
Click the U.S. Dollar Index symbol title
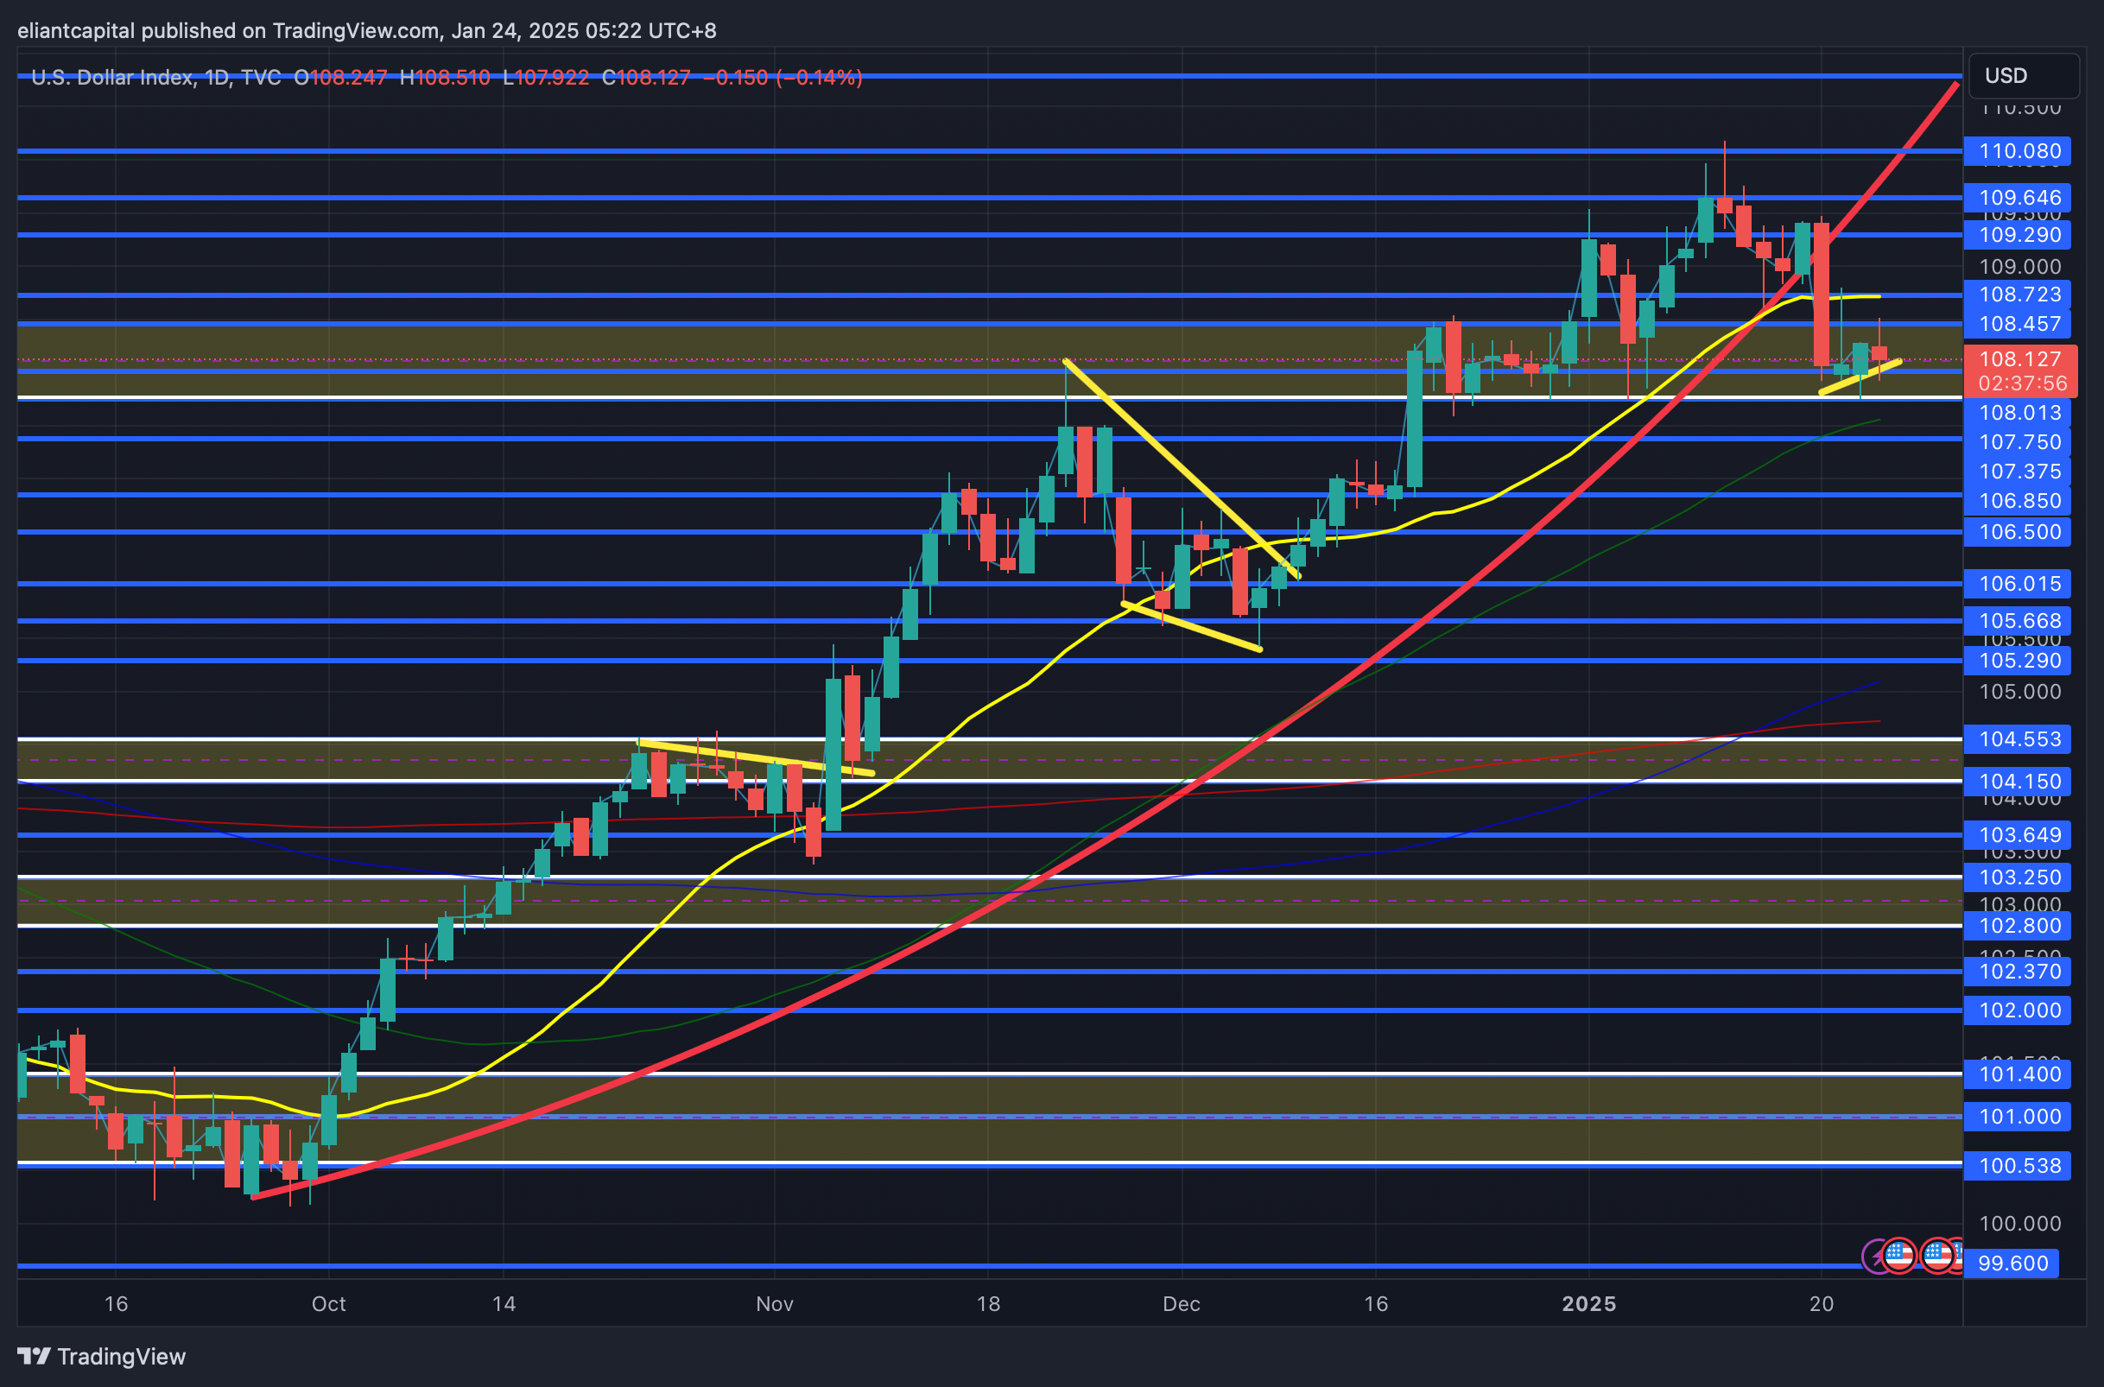pyautogui.click(x=111, y=78)
